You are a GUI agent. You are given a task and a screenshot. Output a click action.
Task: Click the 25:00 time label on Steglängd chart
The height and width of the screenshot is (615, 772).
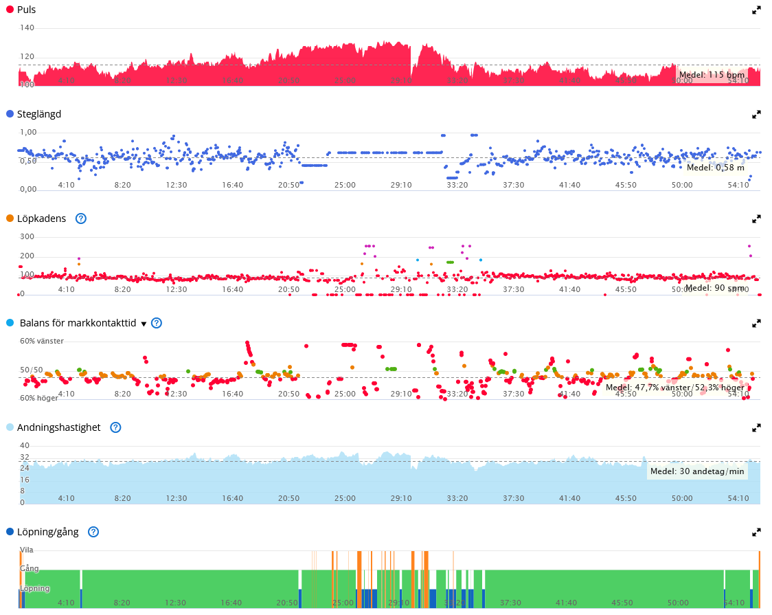coord(345,185)
